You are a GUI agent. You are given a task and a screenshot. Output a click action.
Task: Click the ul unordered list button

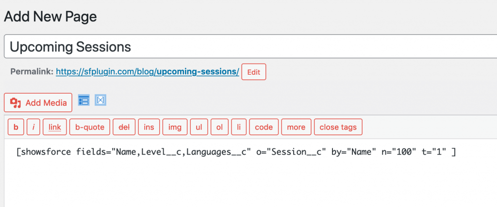tap(199, 127)
